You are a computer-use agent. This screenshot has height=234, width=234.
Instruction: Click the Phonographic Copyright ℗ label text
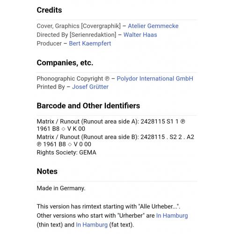(x=73, y=79)
